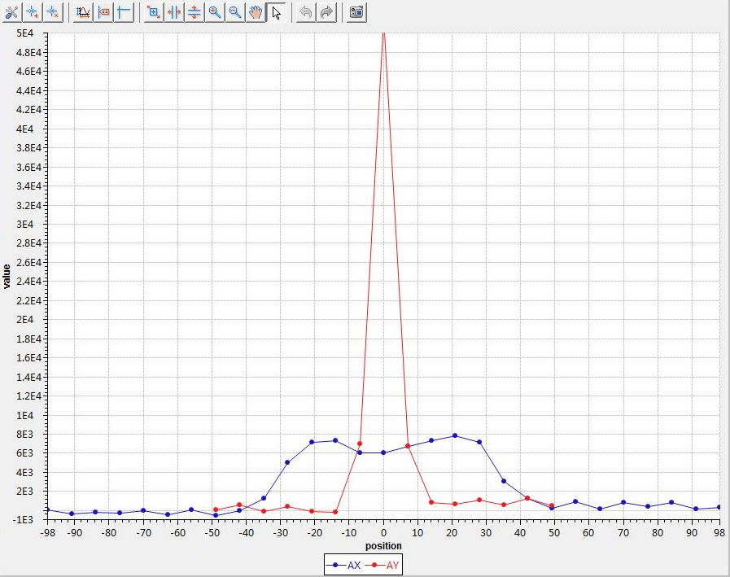This screenshot has height=577, width=730.
Task: Click the add annotation toolbar icon
Action: [32, 12]
